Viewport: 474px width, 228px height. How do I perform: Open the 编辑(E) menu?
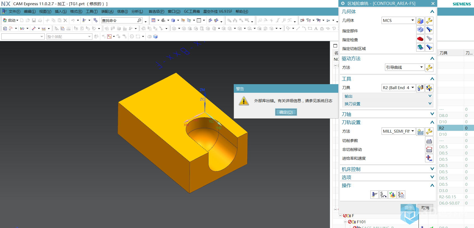coord(30,11)
